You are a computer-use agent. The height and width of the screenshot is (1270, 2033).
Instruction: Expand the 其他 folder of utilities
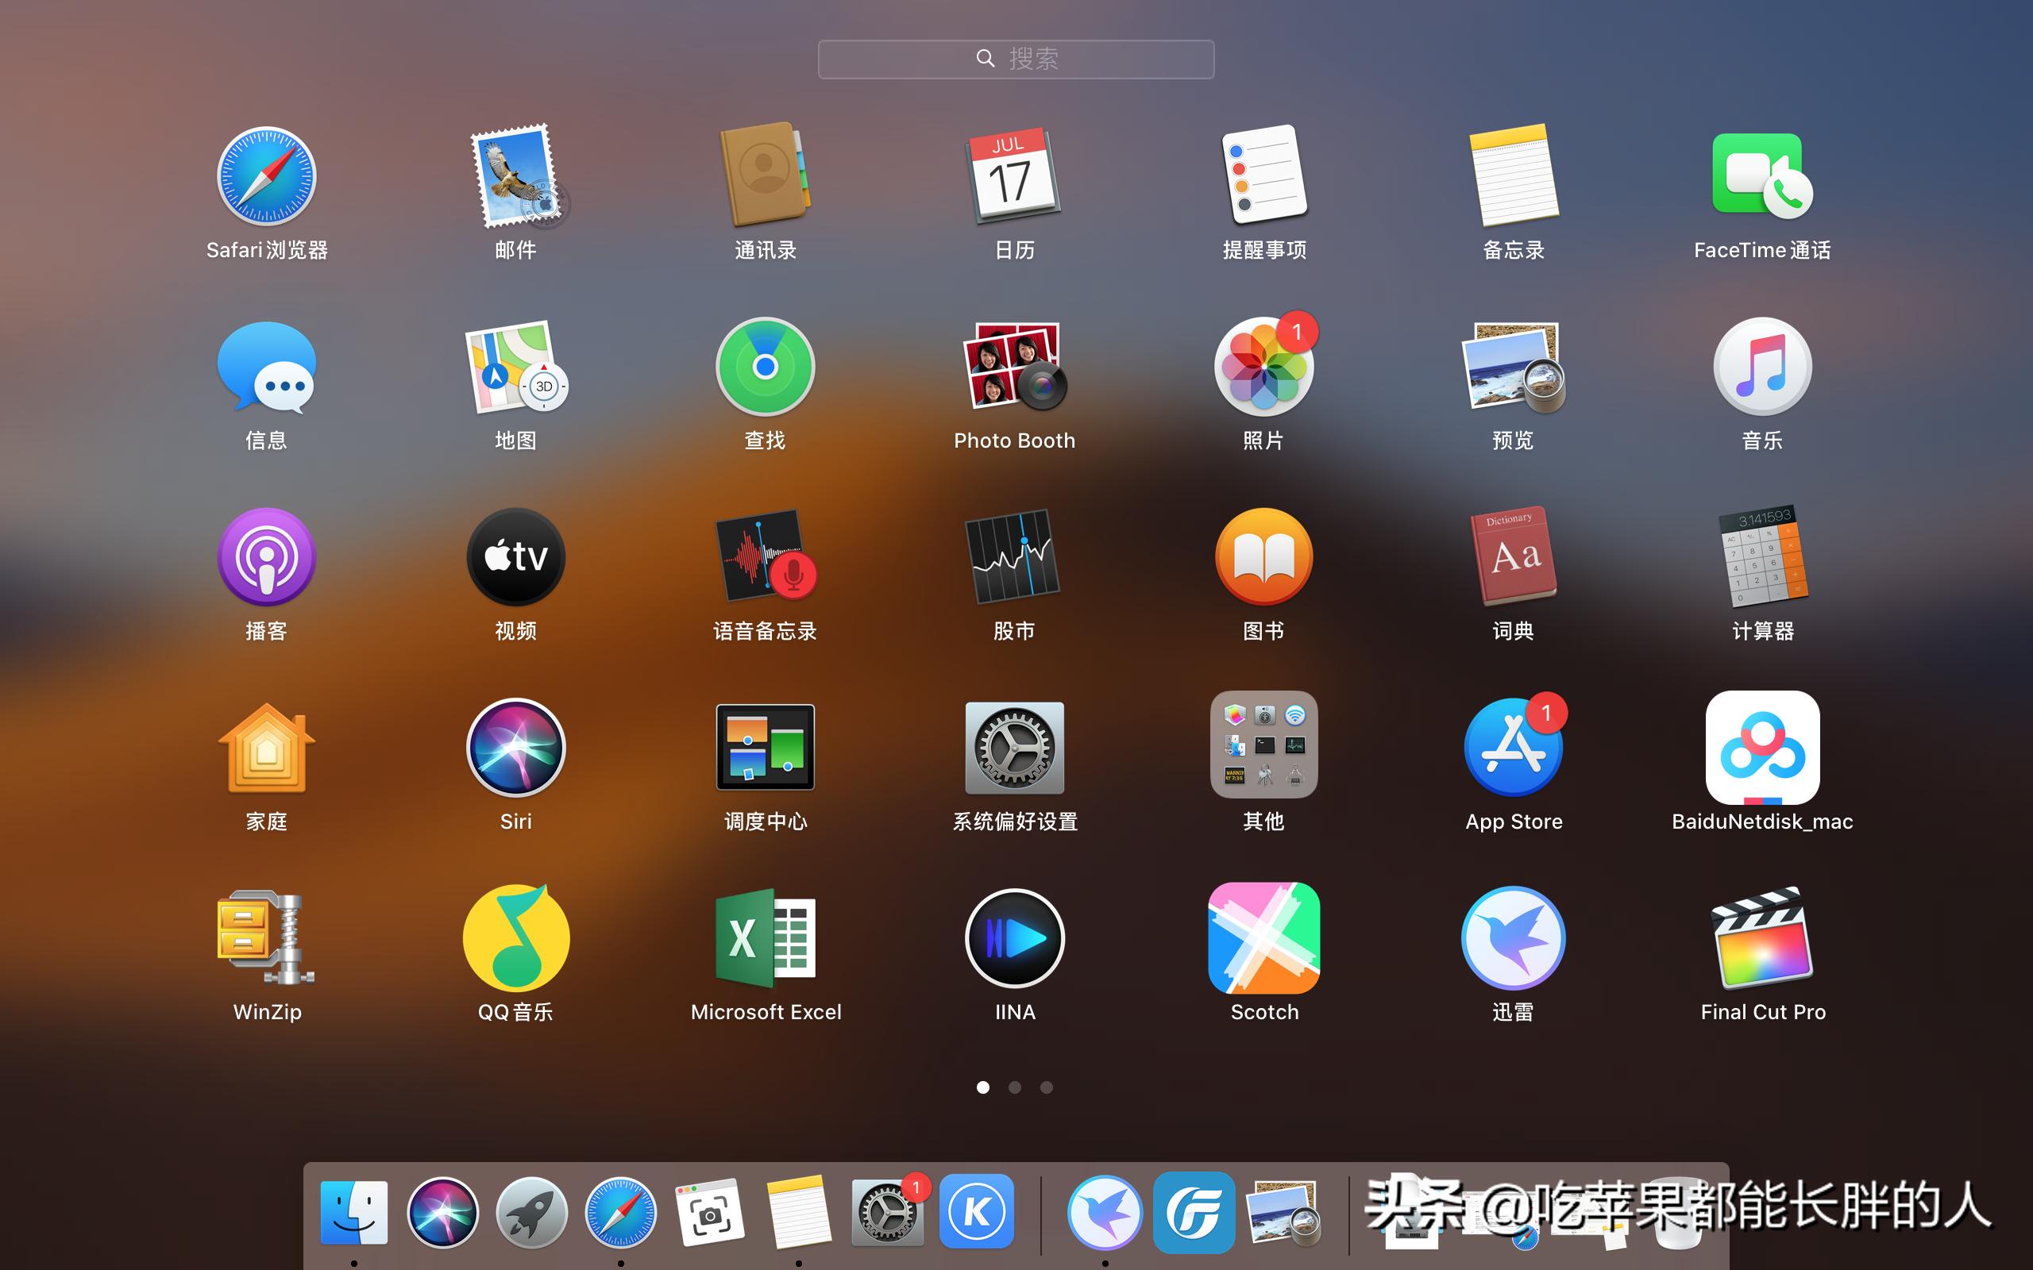(x=1263, y=746)
